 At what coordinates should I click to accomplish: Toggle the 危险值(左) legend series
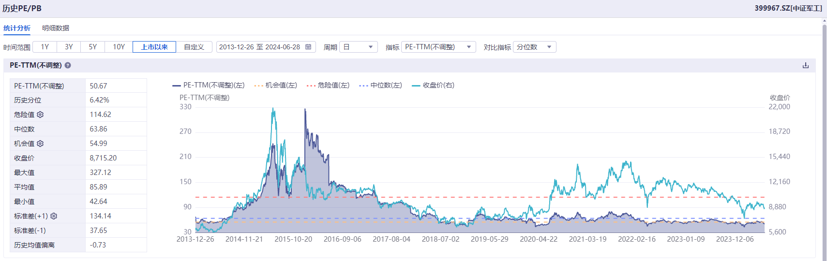[328, 85]
